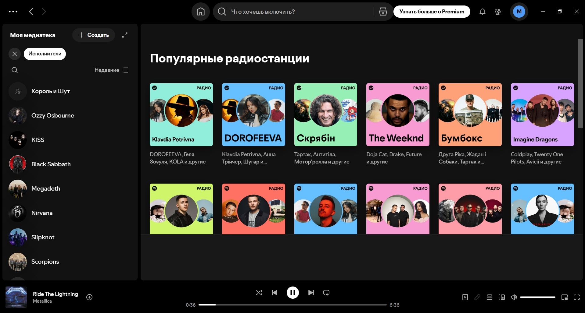This screenshot has width=585, height=313.
Task: Click the Тартак, Антитіла description text
Action: 322,158
